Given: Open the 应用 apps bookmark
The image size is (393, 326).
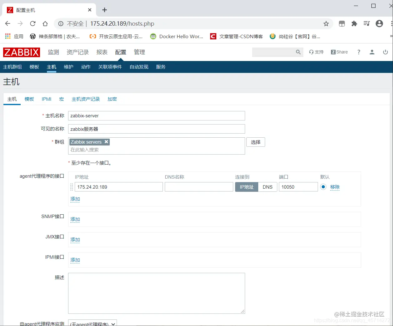Looking at the screenshot, I should [14, 36].
